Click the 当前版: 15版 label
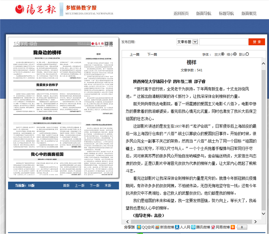 (x=25, y=185)
